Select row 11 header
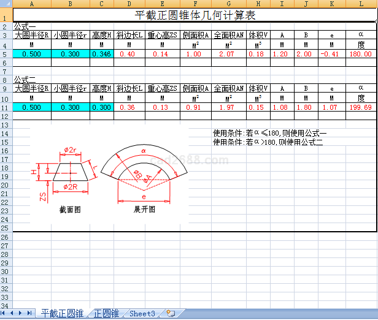 (x=6, y=107)
